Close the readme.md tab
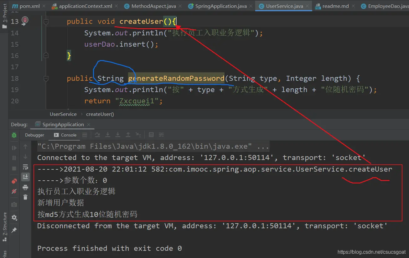Screen dimensions: 409x258 tap(353, 6)
